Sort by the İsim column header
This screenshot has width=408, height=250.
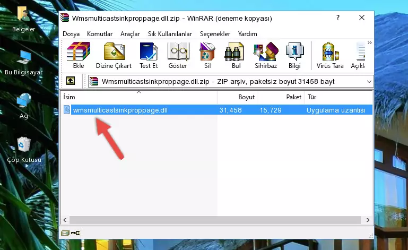point(139,97)
